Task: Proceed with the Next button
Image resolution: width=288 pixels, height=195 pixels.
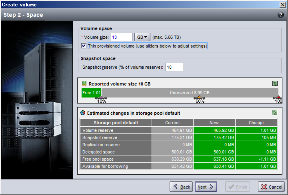Action: click(x=206, y=187)
